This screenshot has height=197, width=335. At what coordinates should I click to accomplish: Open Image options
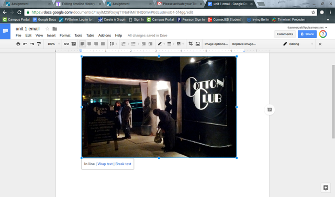[x=216, y=44]
